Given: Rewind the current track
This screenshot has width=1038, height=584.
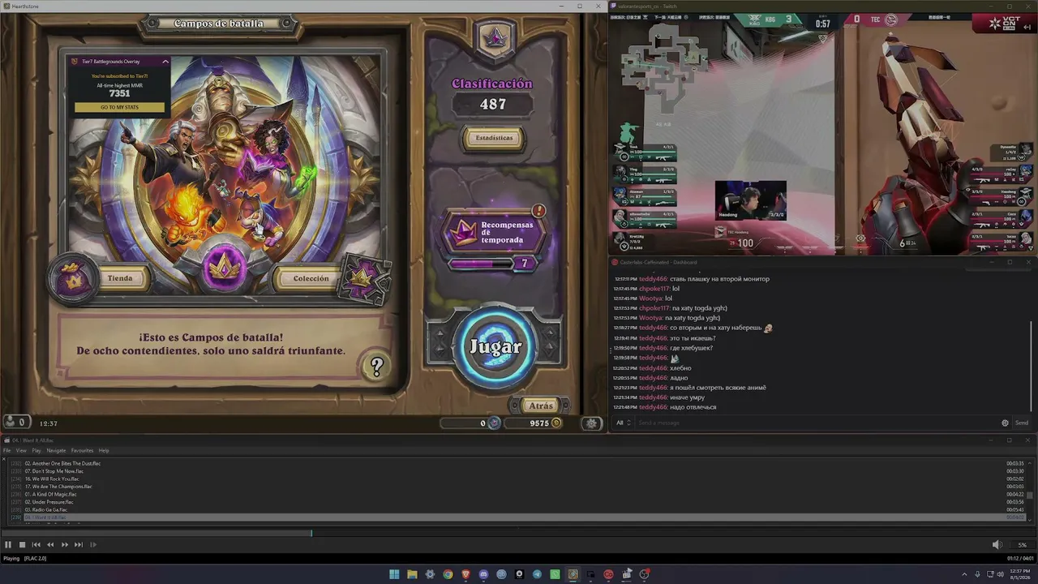Looking at the screenshot, I should tap(50, 545).
